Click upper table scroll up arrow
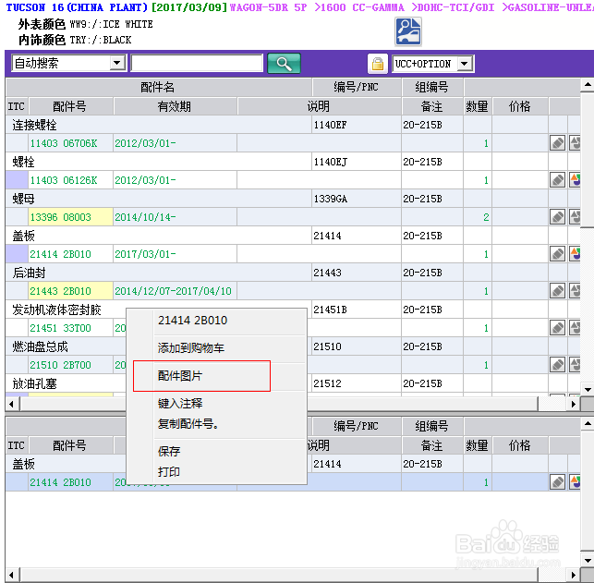The image size is (594, 583). (x=588, y=85)
